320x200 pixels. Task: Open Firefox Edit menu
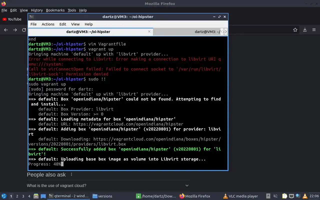[x=13, y=10]
